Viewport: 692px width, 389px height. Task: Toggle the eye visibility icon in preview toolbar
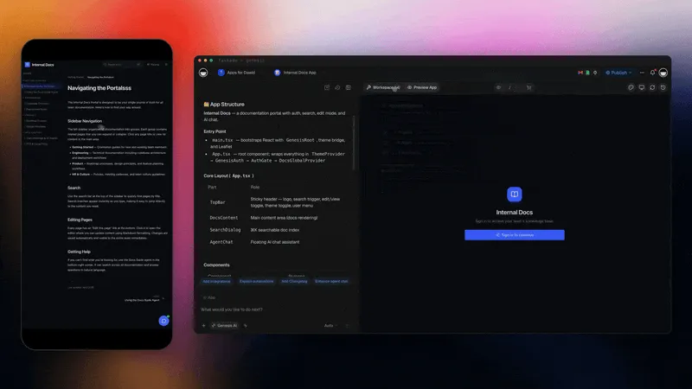(x=498, y=87)
